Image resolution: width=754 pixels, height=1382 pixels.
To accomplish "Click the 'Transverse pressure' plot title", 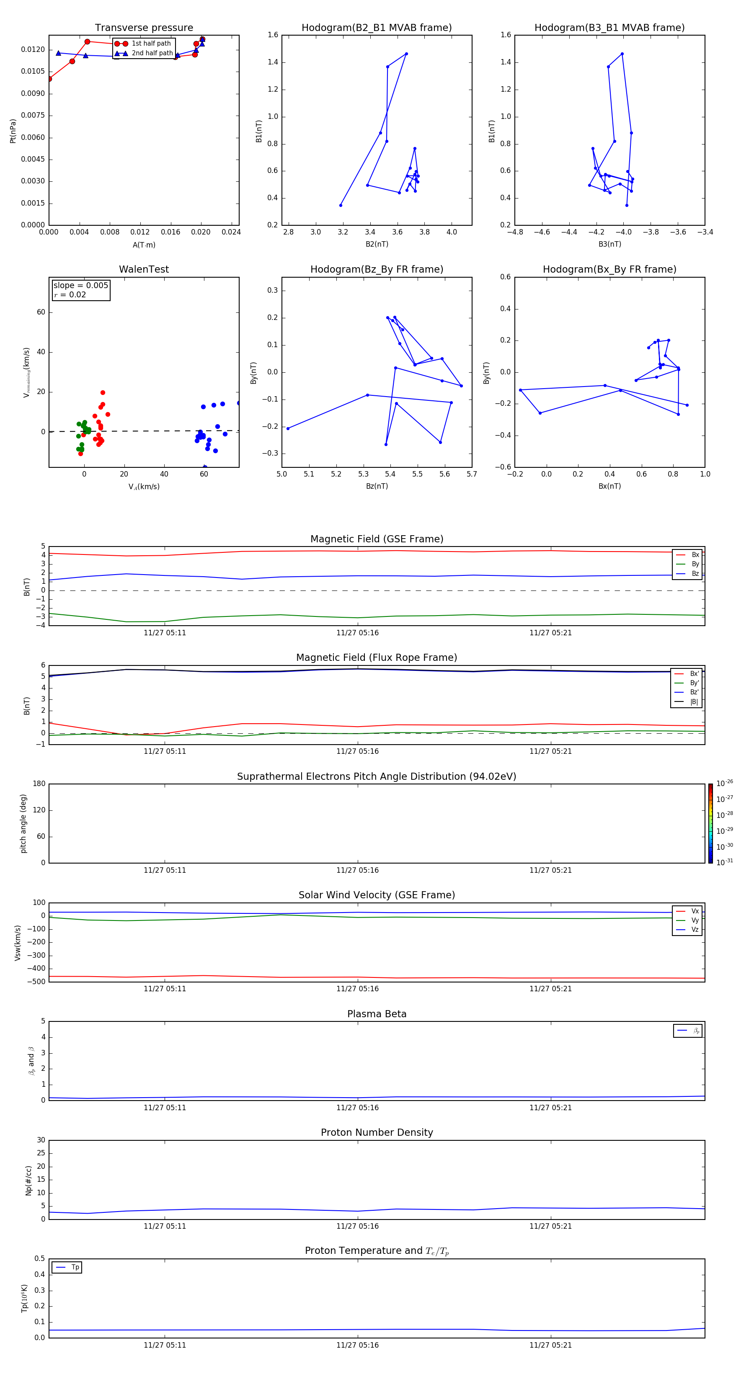I will [144, 28].
